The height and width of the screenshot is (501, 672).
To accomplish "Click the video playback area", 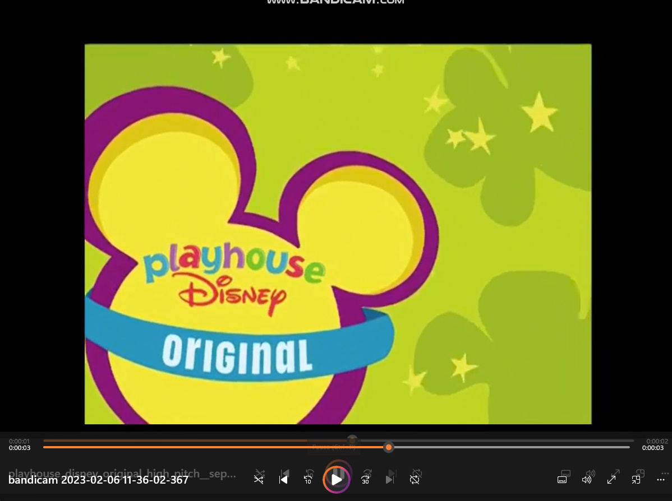I will coord(337,233).
